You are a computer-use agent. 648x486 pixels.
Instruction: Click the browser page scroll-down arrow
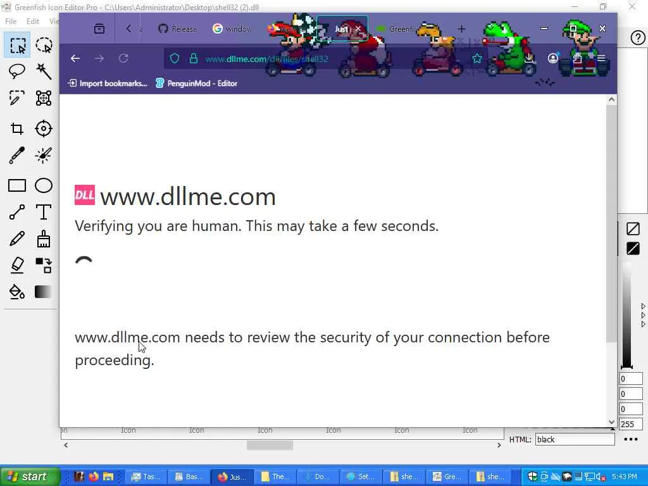click(x=612, y=422)
